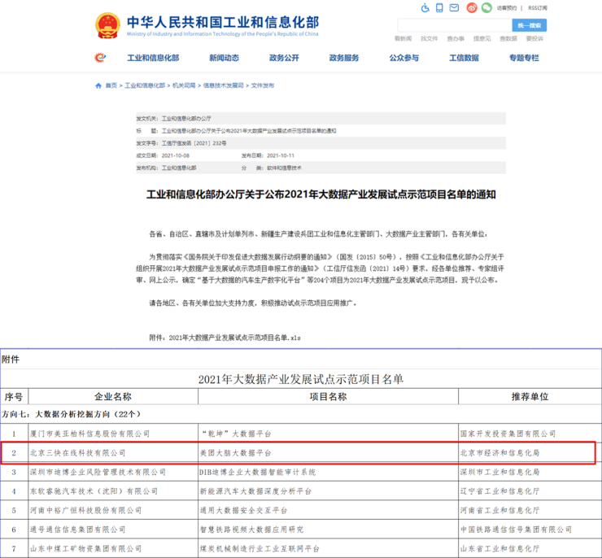Open the green WeChat icon
The image size is (602, 558).
(x=487, y=8)
